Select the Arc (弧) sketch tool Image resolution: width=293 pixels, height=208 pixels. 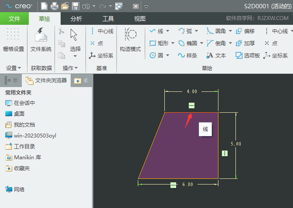185,31
